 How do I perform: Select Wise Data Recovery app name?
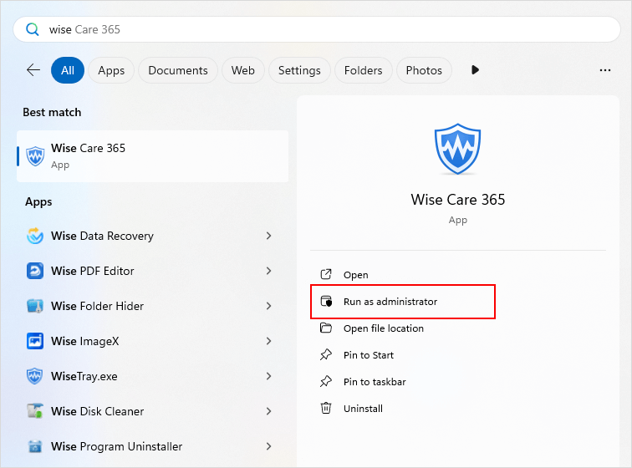(x=102, y=236)
